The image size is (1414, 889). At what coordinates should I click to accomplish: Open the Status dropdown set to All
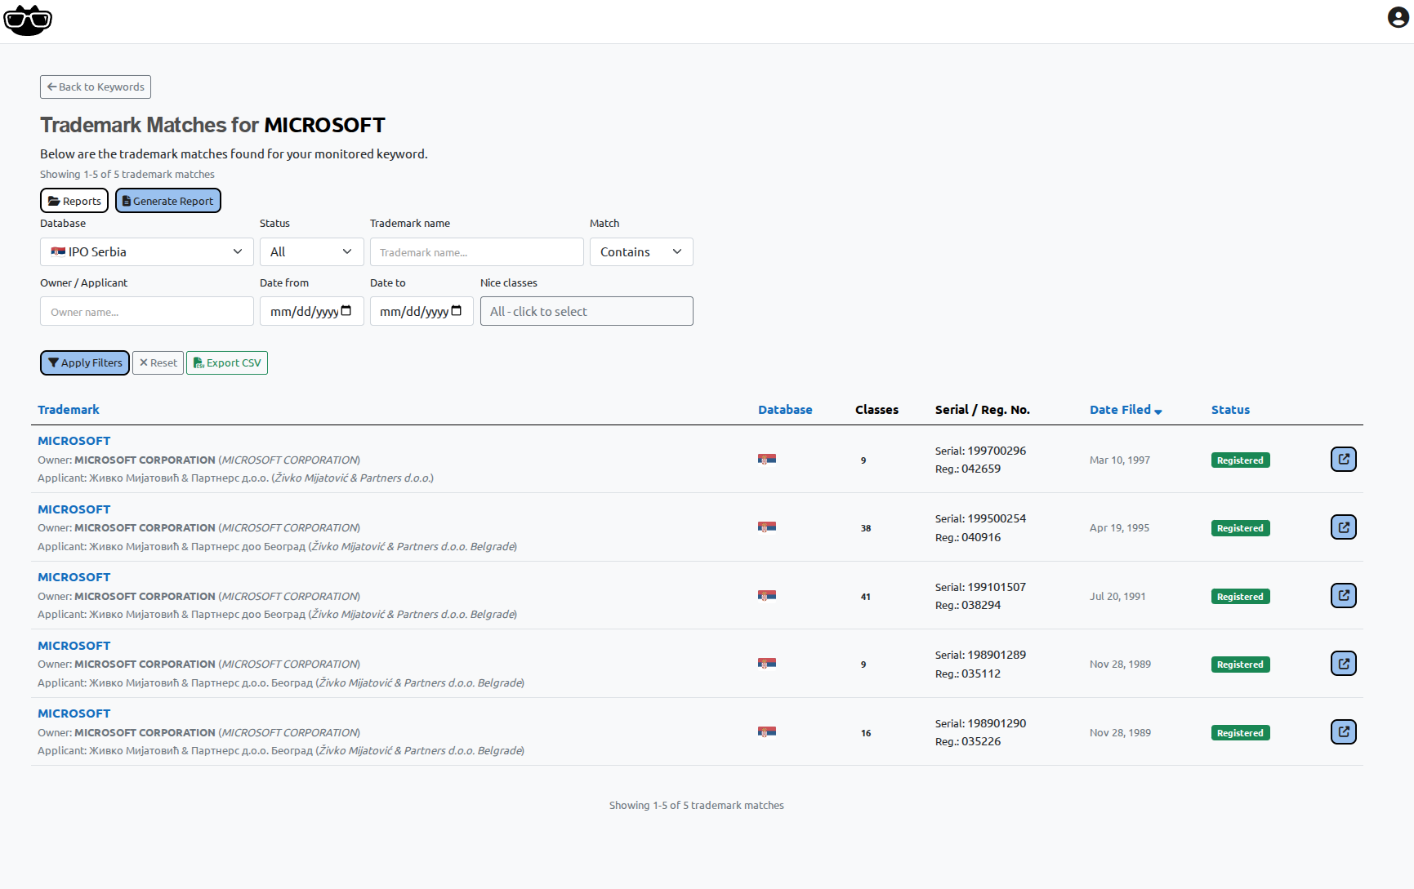[312, 252]
